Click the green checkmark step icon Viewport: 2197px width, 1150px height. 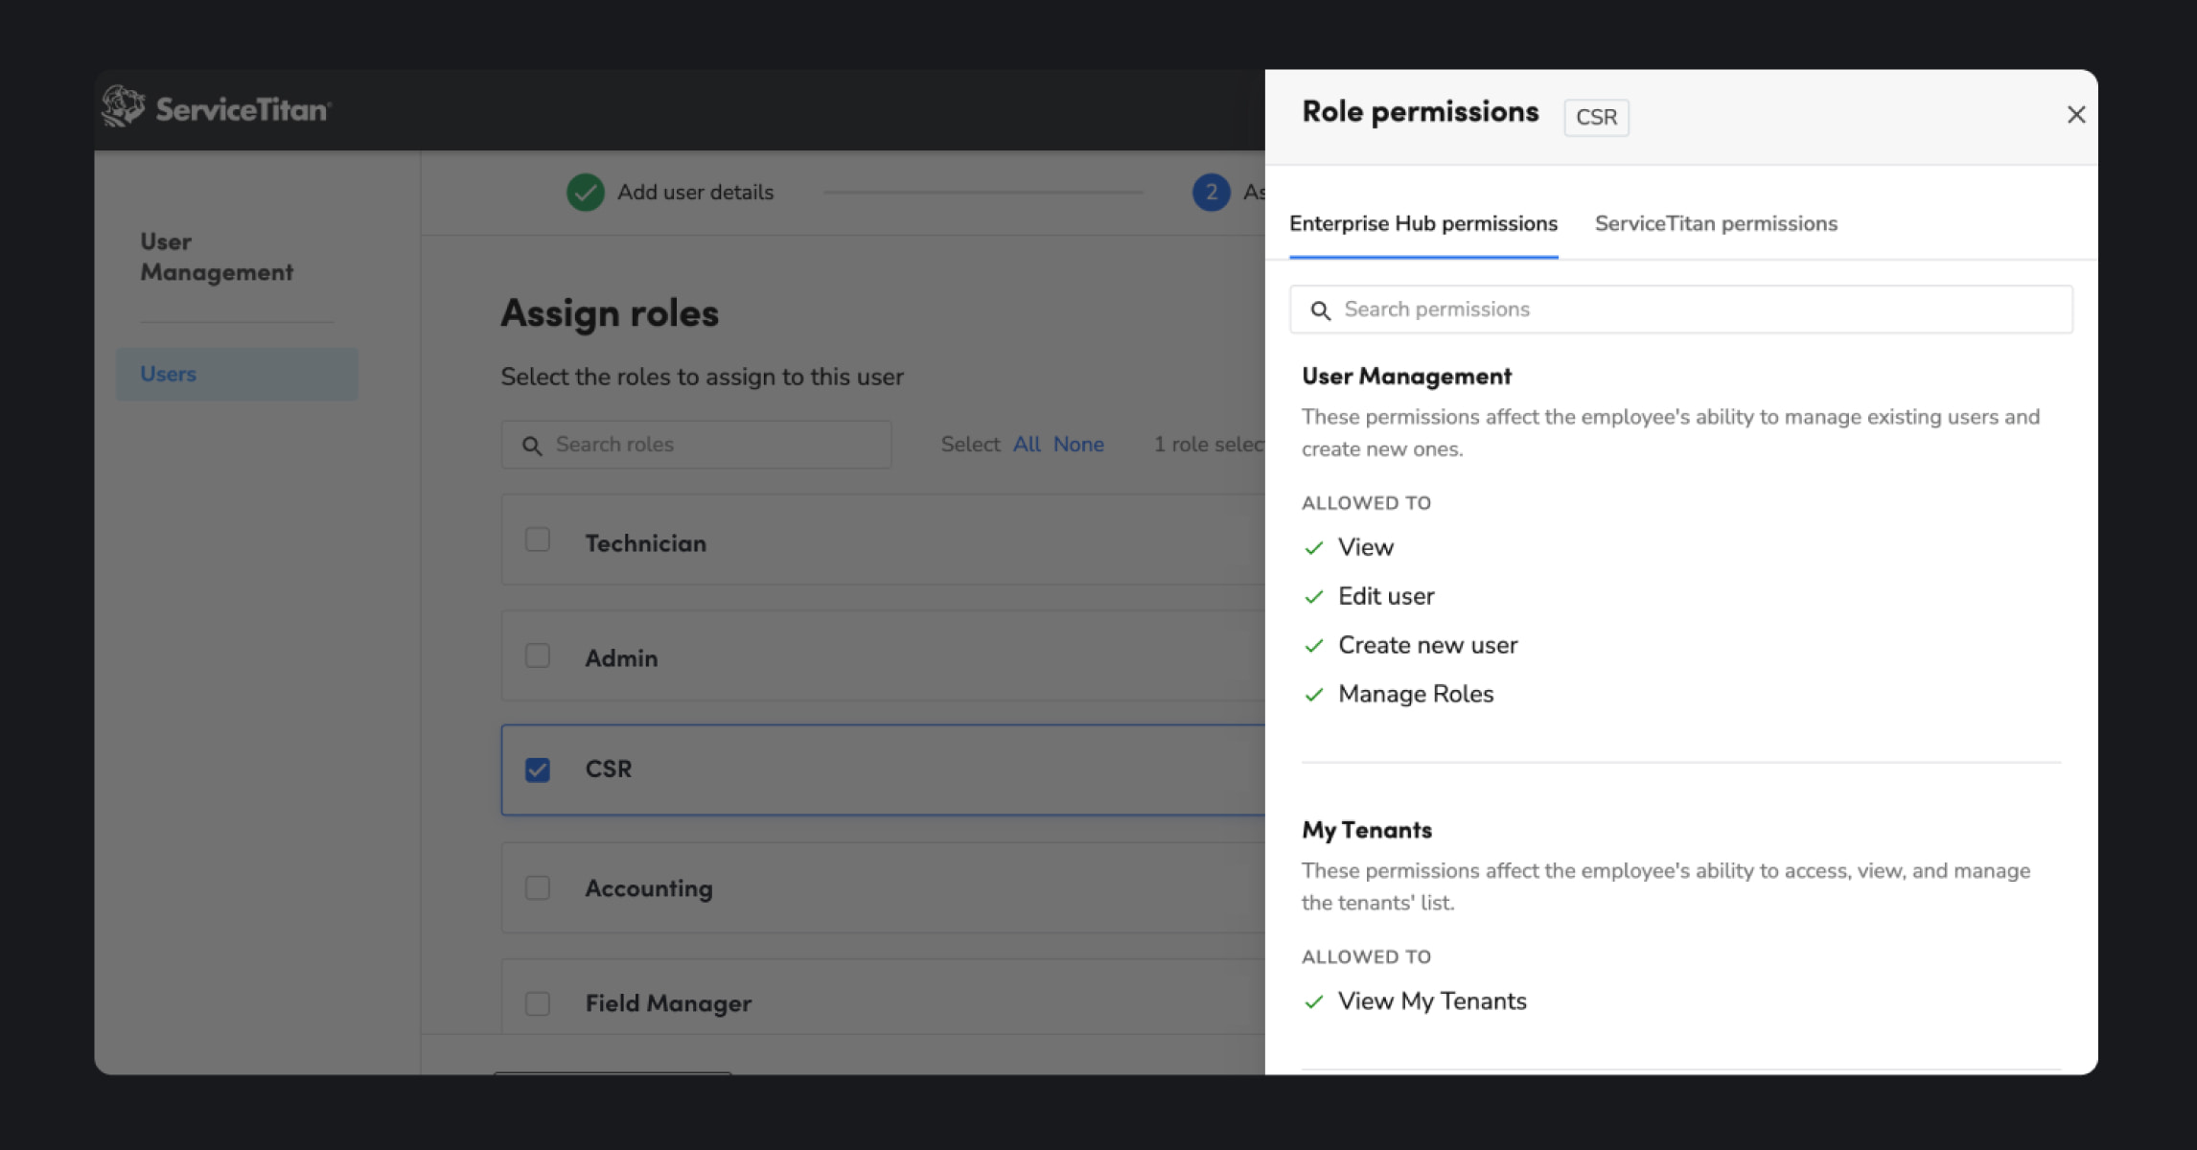[x=585, y=193]
